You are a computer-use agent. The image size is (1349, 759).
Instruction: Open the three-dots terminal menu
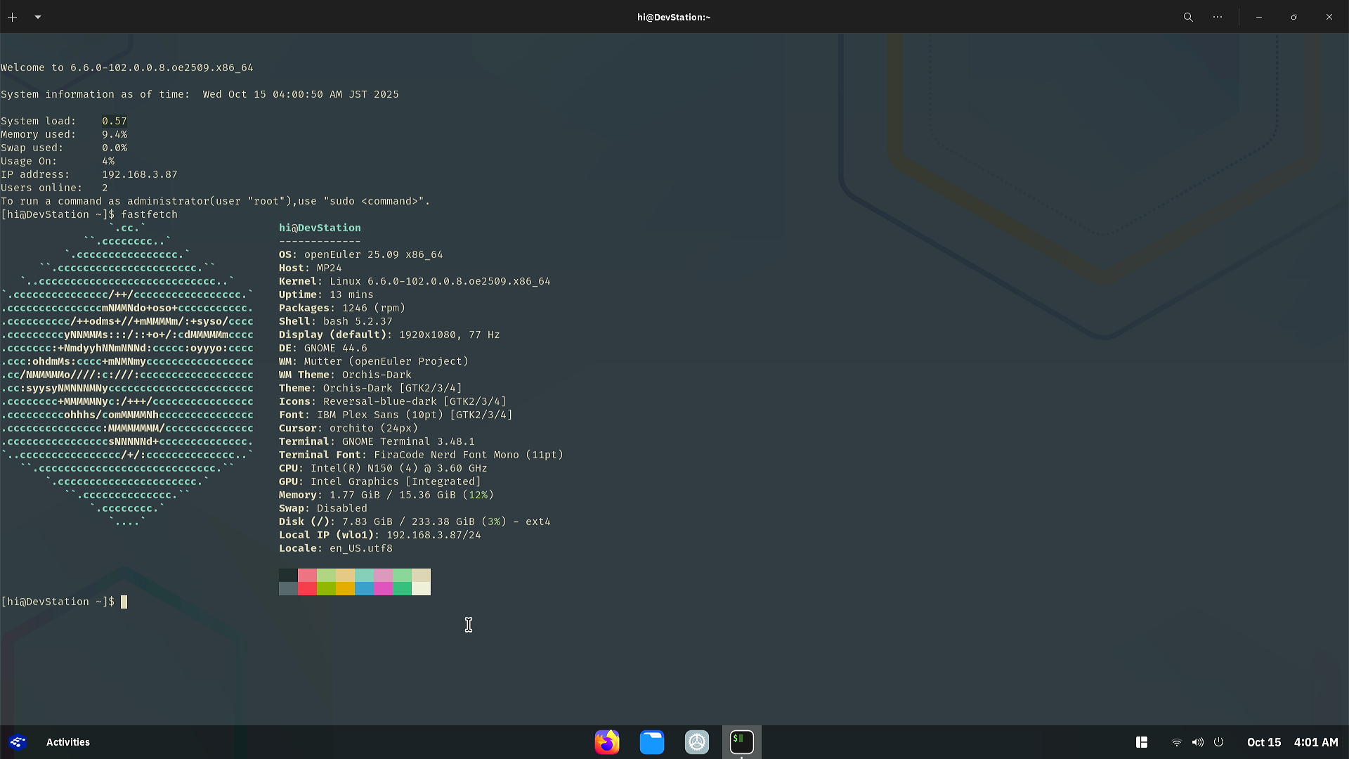click(1218, 17)
